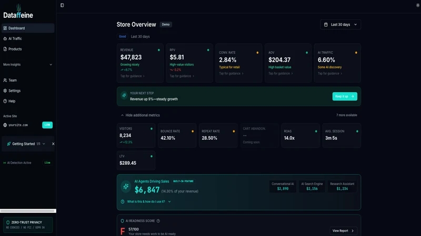Click the Cart Abandon. coming soon card
This screenshot has width=421, height=236.
(x=259, y=135)
